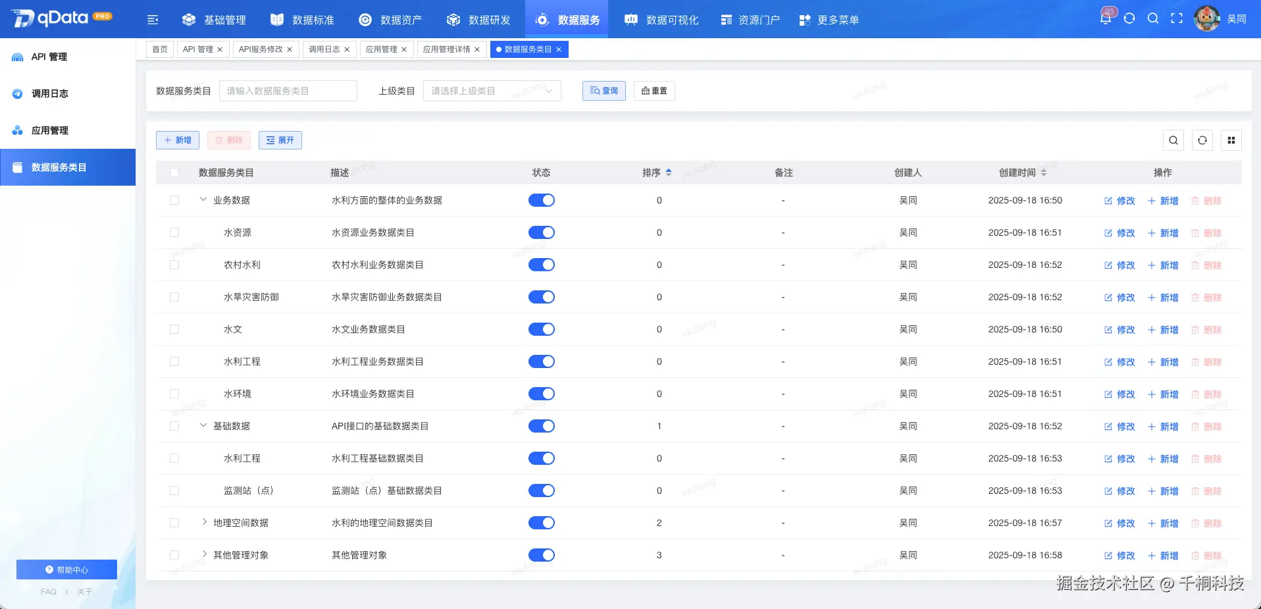This screenshot has width=1261, height=609.
Task: Collapse the 业务数据 tree node
Action: click(203, 200)
